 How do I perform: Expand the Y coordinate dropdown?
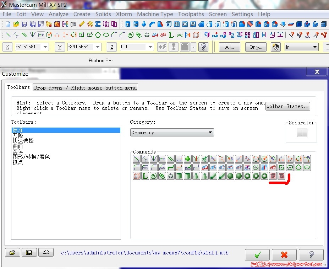(98, 47)
